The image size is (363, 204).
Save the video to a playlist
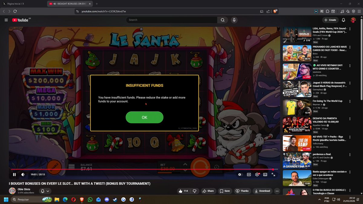pos(225,191)
